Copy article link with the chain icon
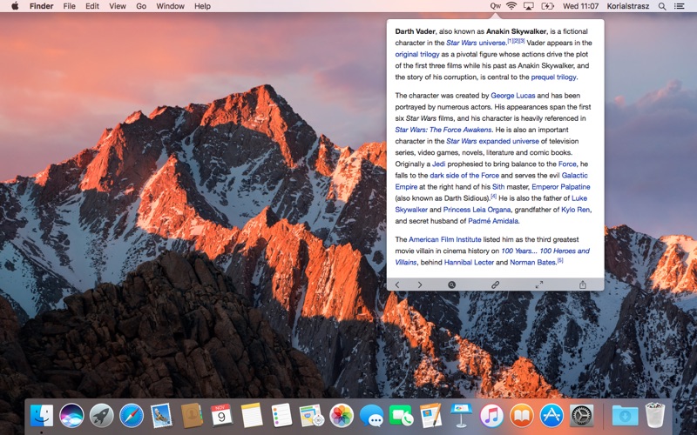697x435 pixels. pos(495,285)
